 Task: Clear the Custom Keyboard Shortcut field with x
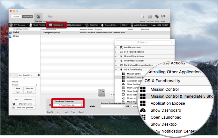click(124, 106)
